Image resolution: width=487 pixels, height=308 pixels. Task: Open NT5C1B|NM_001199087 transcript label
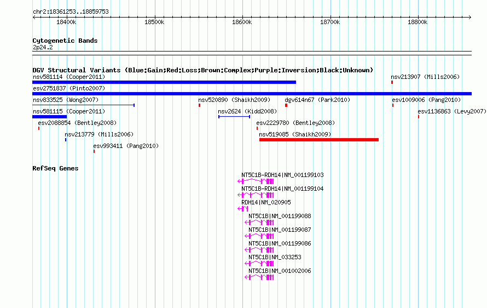[x=280, y=230]
